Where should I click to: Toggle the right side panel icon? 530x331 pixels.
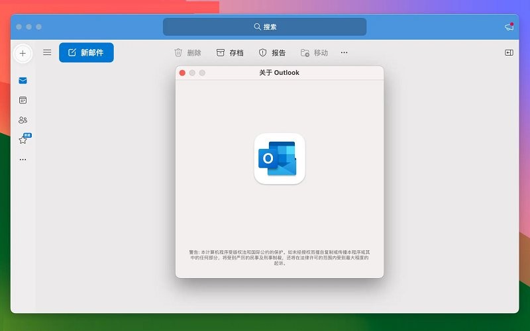click(x=509, y=53)
